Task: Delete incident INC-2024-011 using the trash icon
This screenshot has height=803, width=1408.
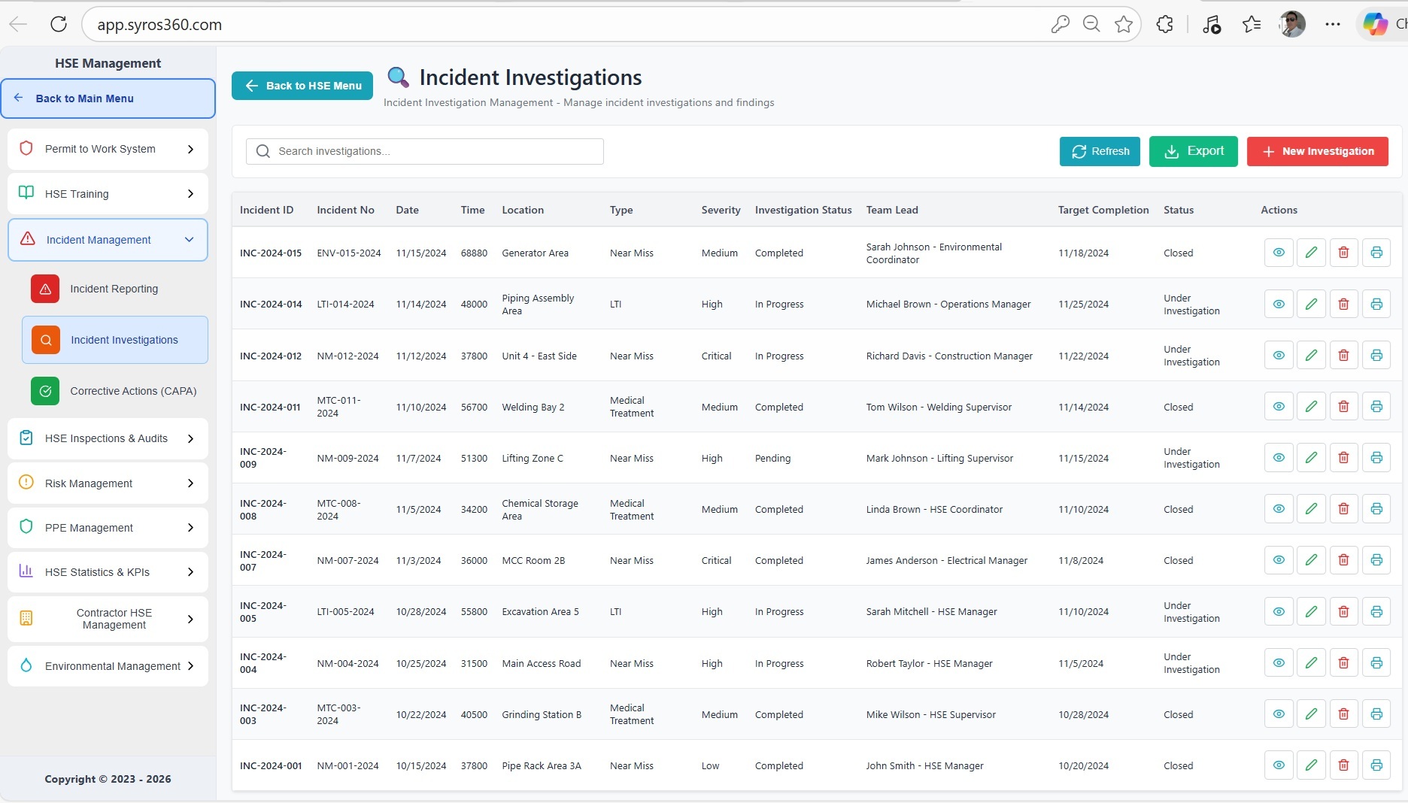Action: click(x=1343, y=407)
